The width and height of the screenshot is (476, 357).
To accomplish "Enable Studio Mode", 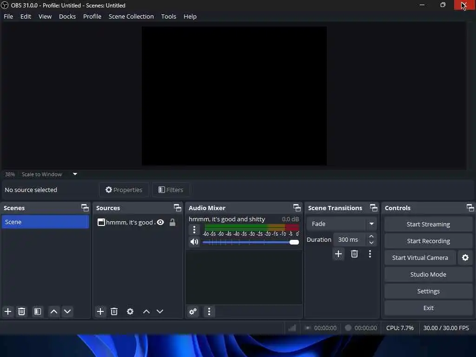I will [x=428, y=274].
